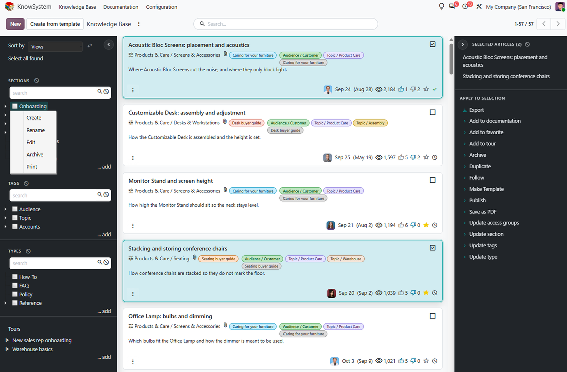Viewport: 567px width, 372px height.
Task: Unfavorite the Monitor Stand article star
Action: (x=426, y=225)
